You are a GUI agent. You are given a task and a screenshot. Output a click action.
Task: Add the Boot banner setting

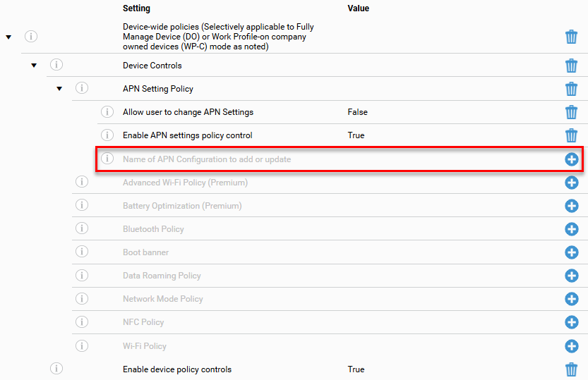pyautogui.click(x=572, y=252)
